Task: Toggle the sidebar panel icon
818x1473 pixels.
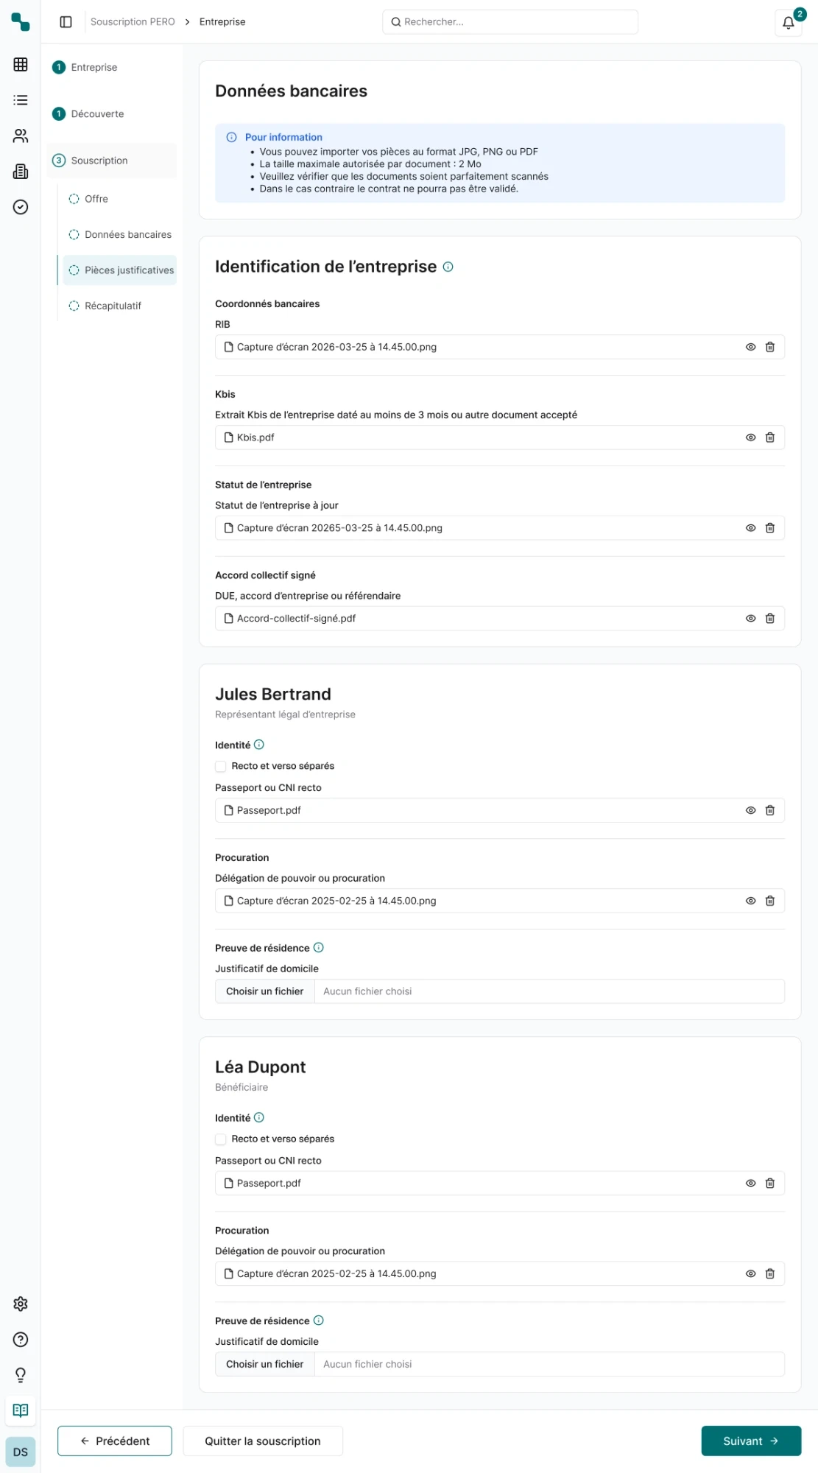Action: pos(66,22)
